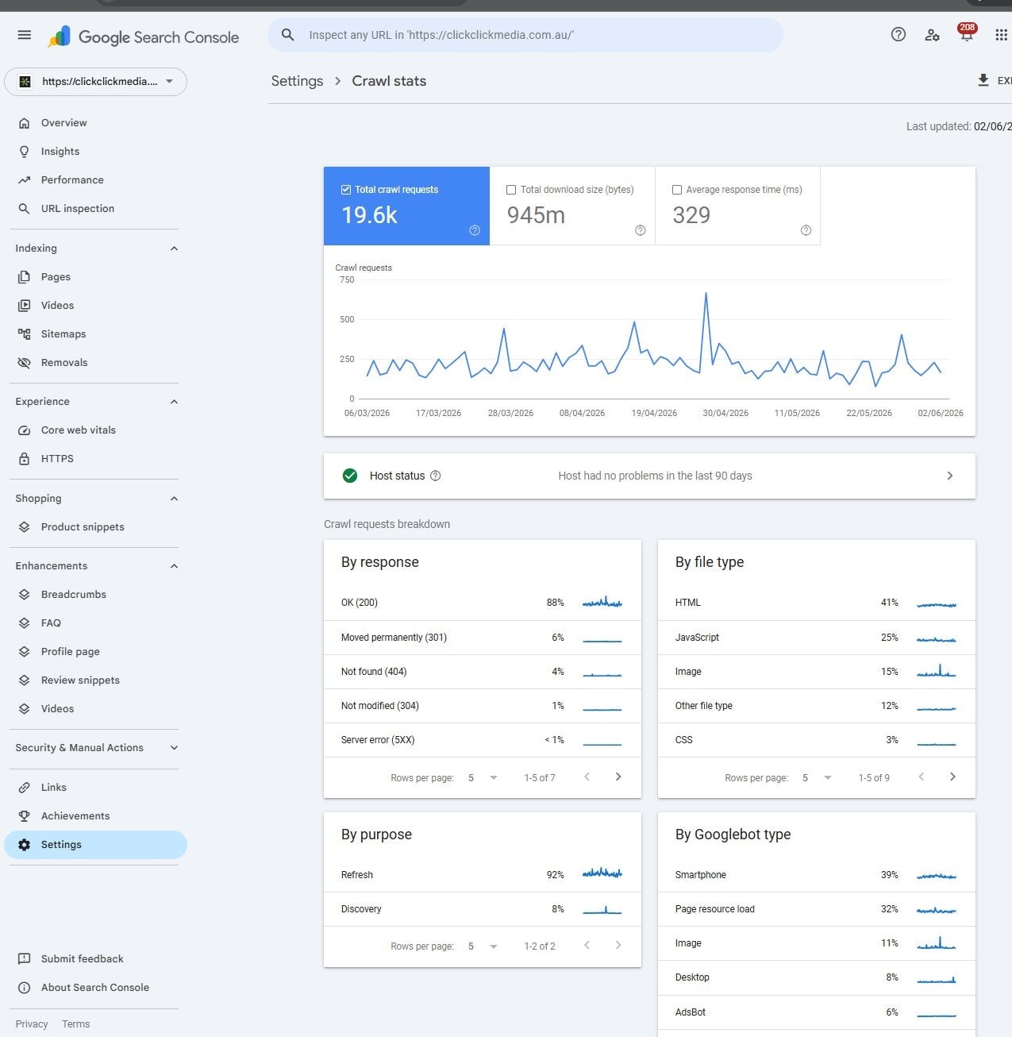The height and width of the screenshot is (1037, 1012).
Task: Open the Terms link
Action: 76,1024
